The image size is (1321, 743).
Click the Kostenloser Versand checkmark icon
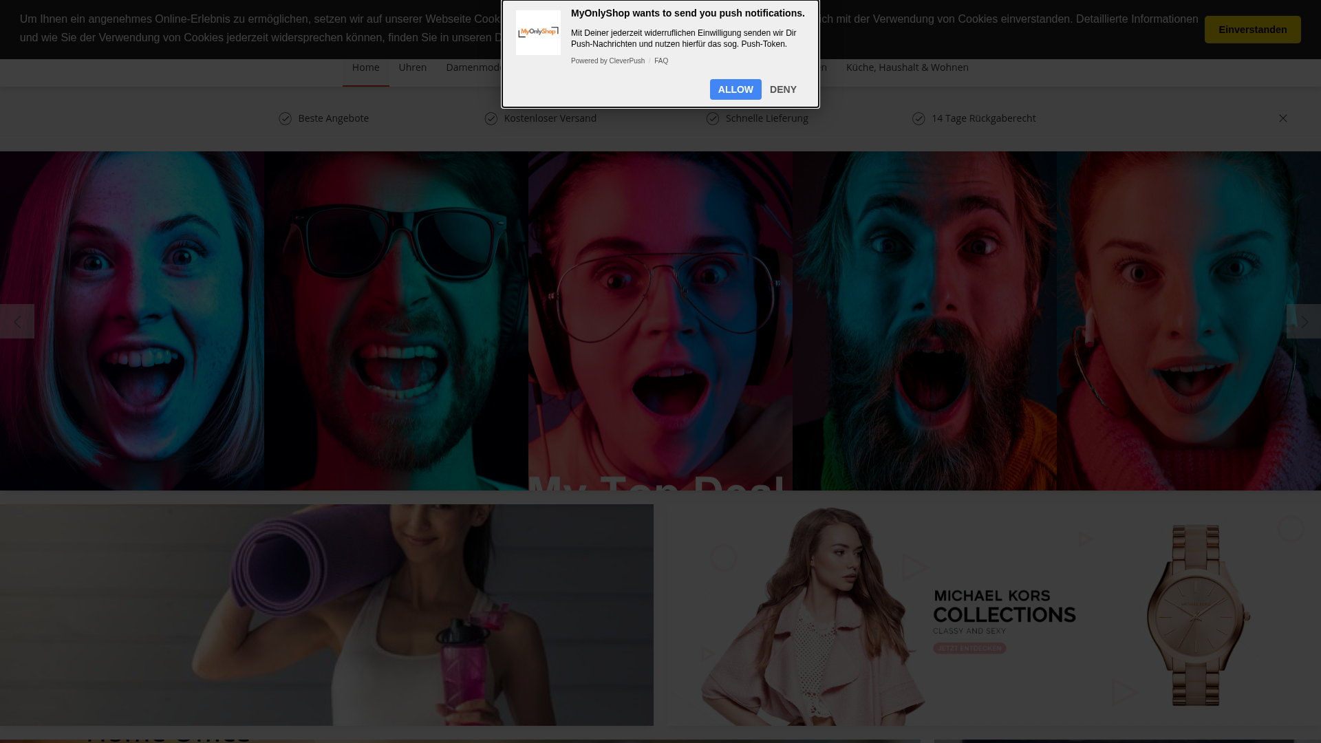[491, 119]
